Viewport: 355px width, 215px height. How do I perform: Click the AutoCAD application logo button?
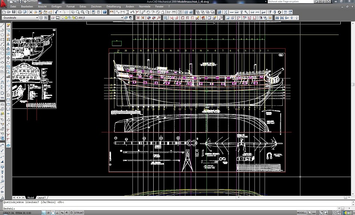tap(4, 4)
